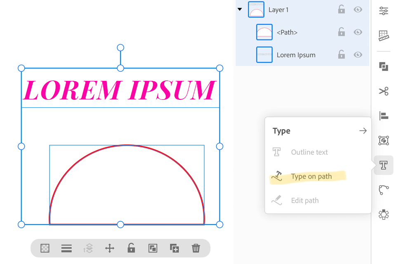Viewport: 396px width, 264px height.
Task: Select the <Path> layer name
Action: pyautogui.click(x=287, y=32)
